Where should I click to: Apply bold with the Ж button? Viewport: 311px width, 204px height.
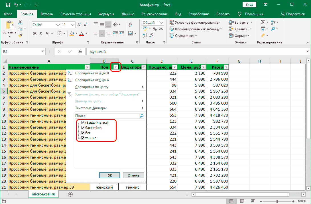pos(35,33)
